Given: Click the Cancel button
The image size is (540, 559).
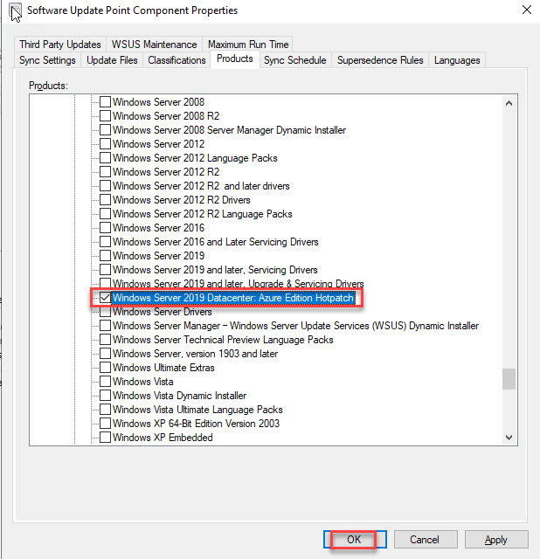Looking at the screenshot, I should pos(426,540).
